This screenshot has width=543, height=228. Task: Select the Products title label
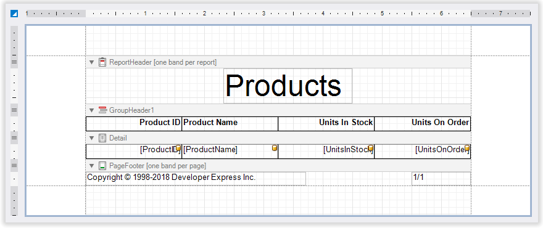click(288, 86)
